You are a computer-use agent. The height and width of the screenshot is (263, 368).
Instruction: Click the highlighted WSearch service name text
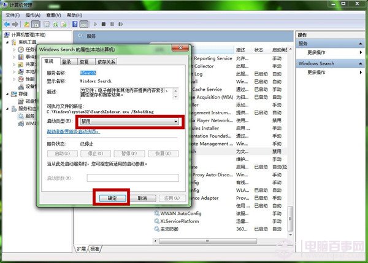coord(88,73)
